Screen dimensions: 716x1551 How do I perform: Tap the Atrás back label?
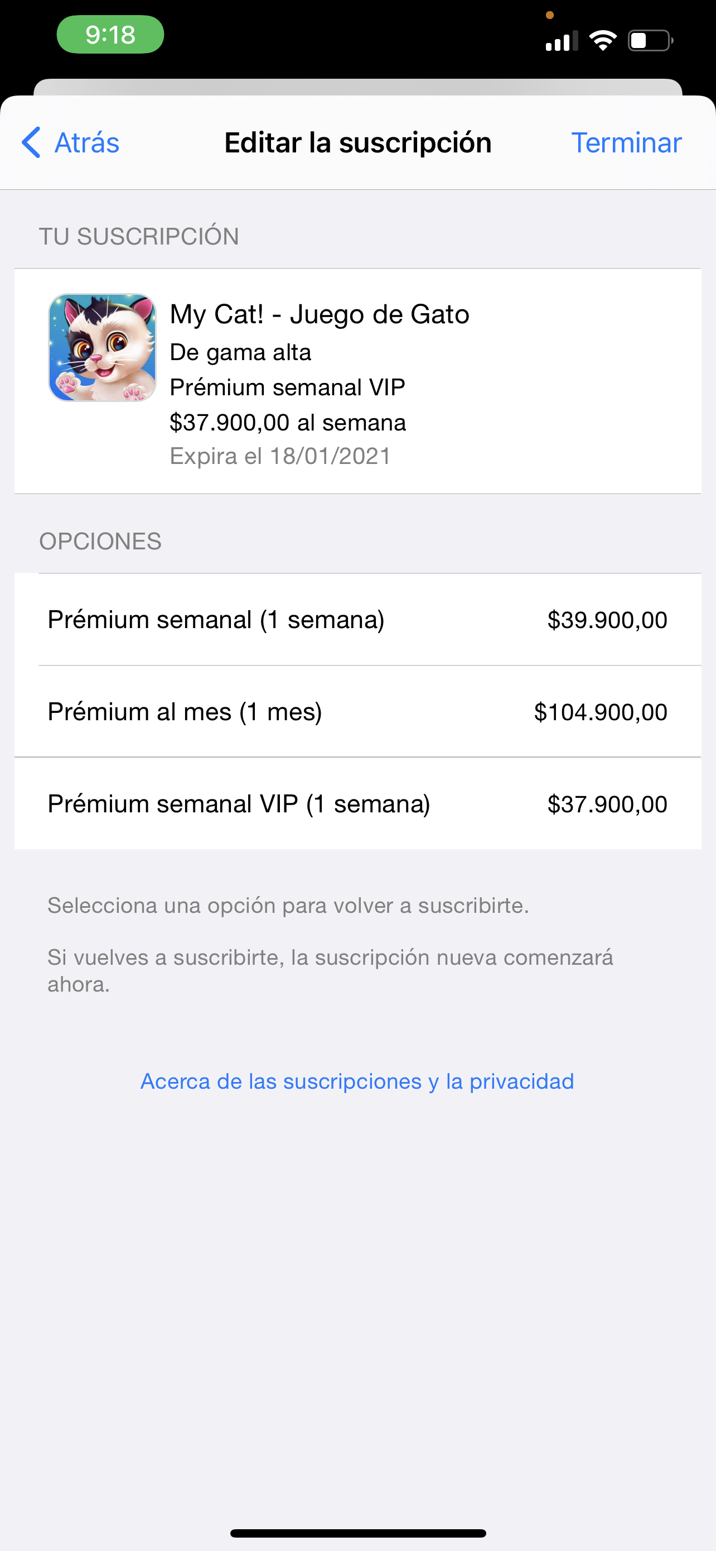click(87, 143)
